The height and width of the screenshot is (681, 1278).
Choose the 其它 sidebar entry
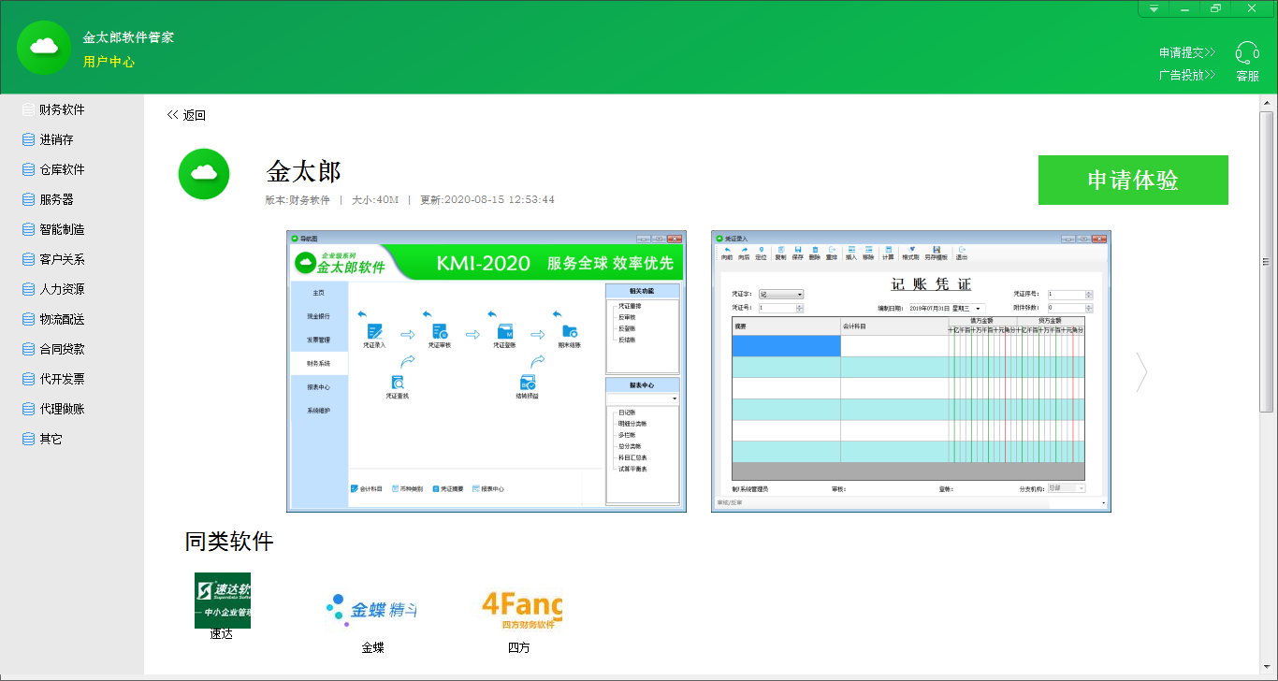click(51, 439)
